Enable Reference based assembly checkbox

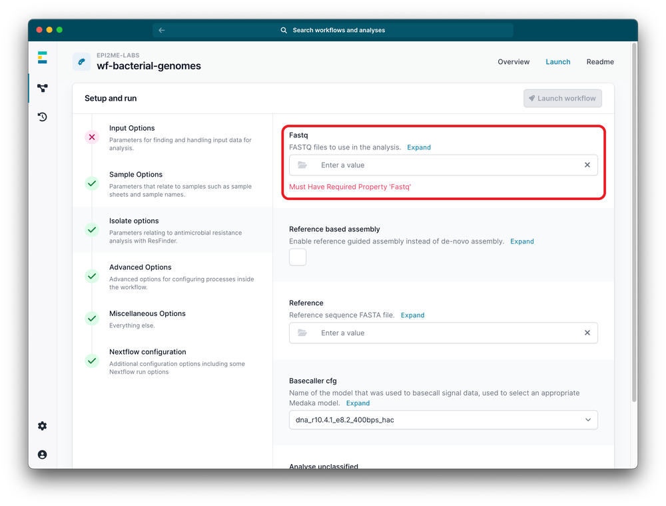click(298, 257)
